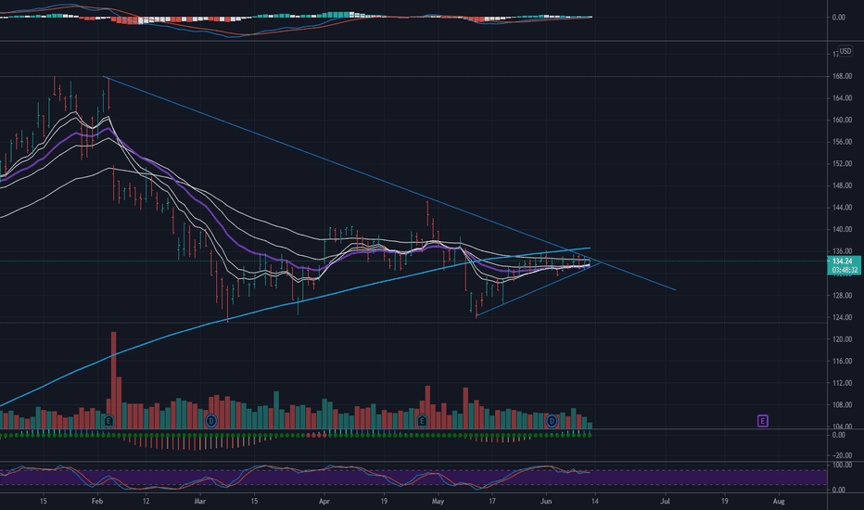Open the USD currency selector
The height and width of the screenshot is (510, 864).
(x=845, y=51)
